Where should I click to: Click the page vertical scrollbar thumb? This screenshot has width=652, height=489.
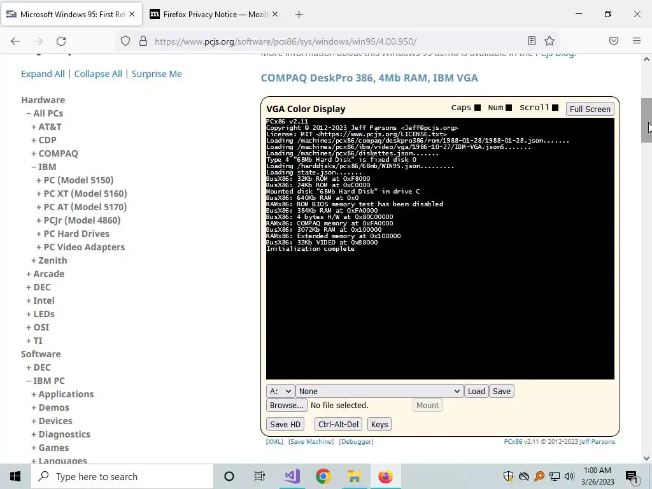click(x=646, y=120)
